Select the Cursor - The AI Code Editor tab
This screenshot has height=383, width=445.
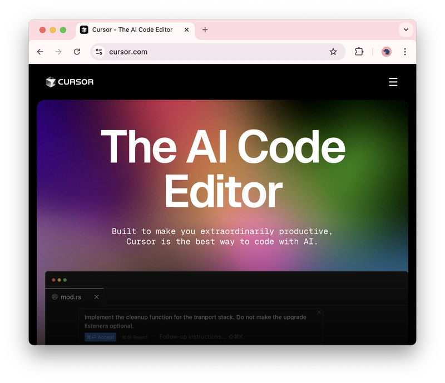tap(135, 30)
